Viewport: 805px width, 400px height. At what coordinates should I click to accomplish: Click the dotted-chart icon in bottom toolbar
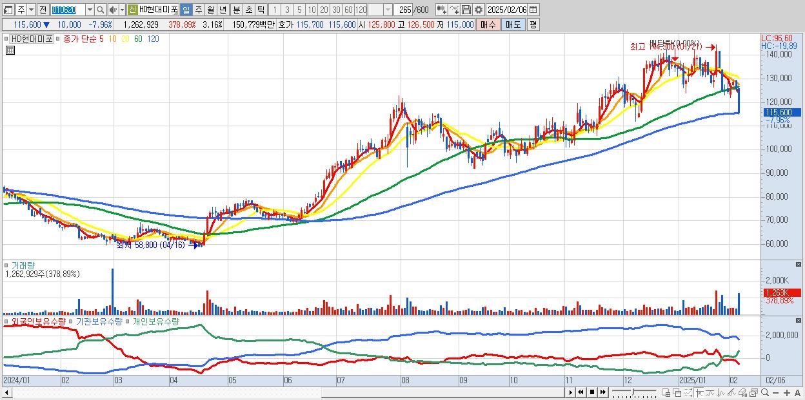[688, 393]
